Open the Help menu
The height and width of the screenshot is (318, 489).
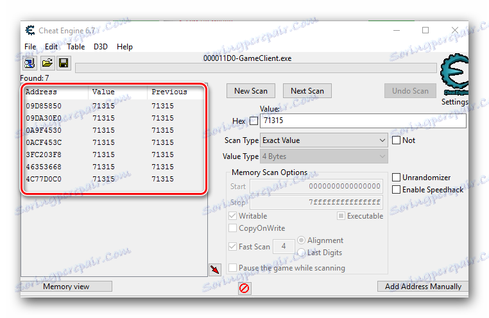pyautogui.click(x=124, y=47)
